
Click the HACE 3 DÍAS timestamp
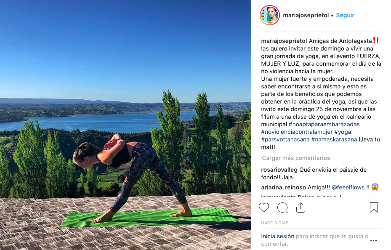click(274, 223)
